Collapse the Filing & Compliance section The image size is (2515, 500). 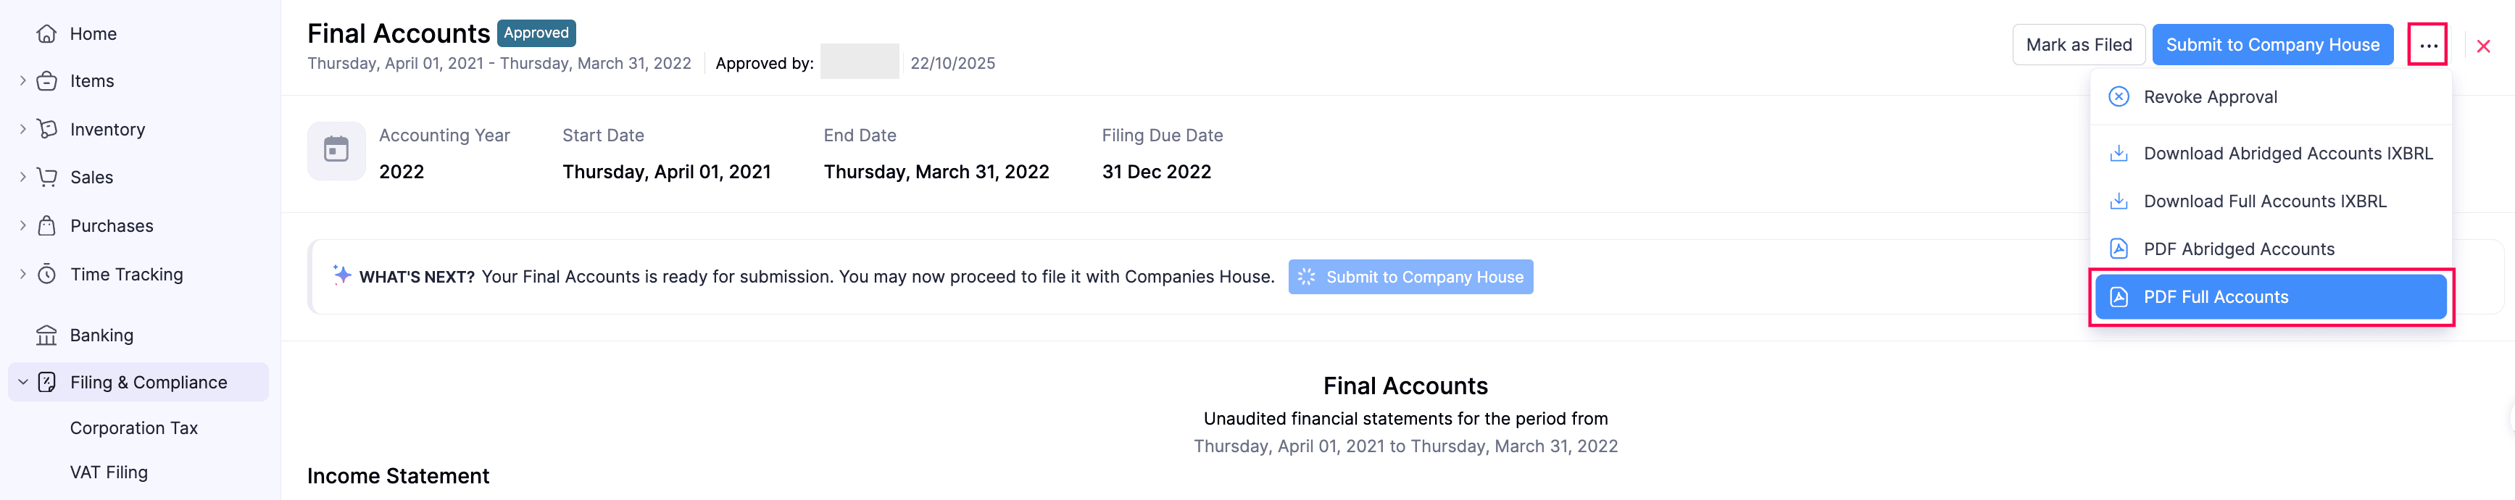coord(22,382)
